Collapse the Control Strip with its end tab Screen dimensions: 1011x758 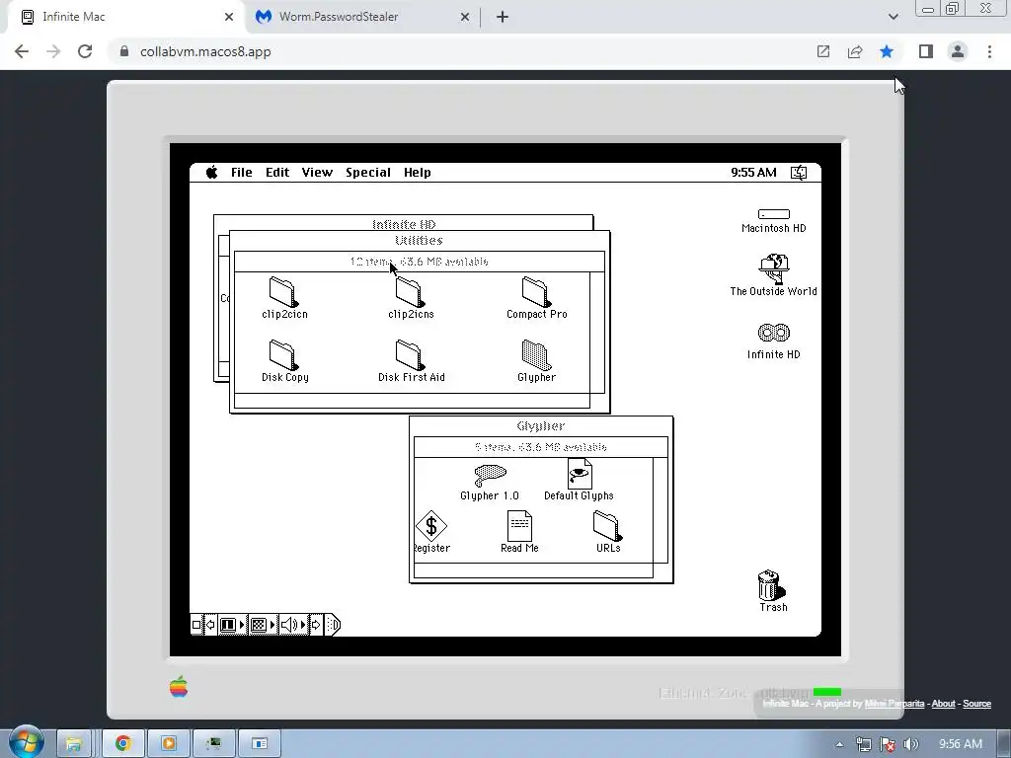pyautogui.click(x=332, y=625)
